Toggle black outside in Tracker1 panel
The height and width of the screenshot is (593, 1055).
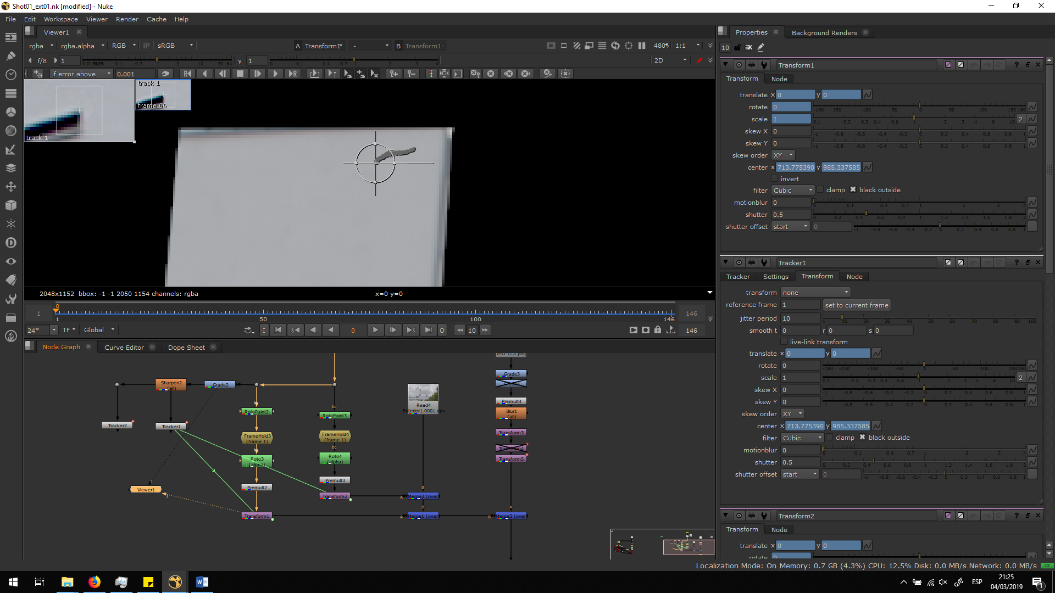863,438
